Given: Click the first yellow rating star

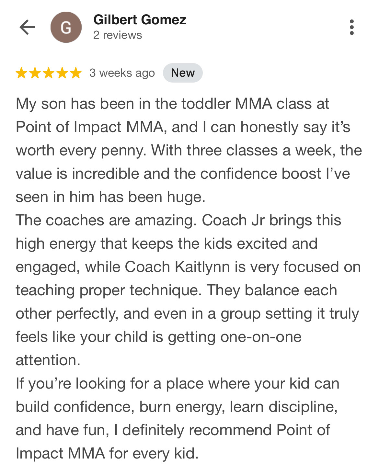Looking at the screenshot, I should pyautogui.click(x=21, y=73).
